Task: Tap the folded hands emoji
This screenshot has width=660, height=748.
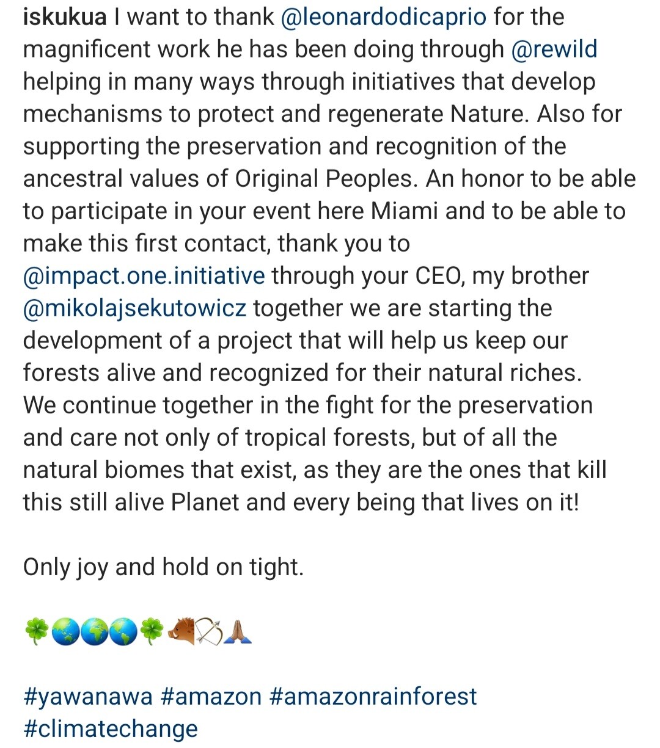Action: click(x=238, y=632)
